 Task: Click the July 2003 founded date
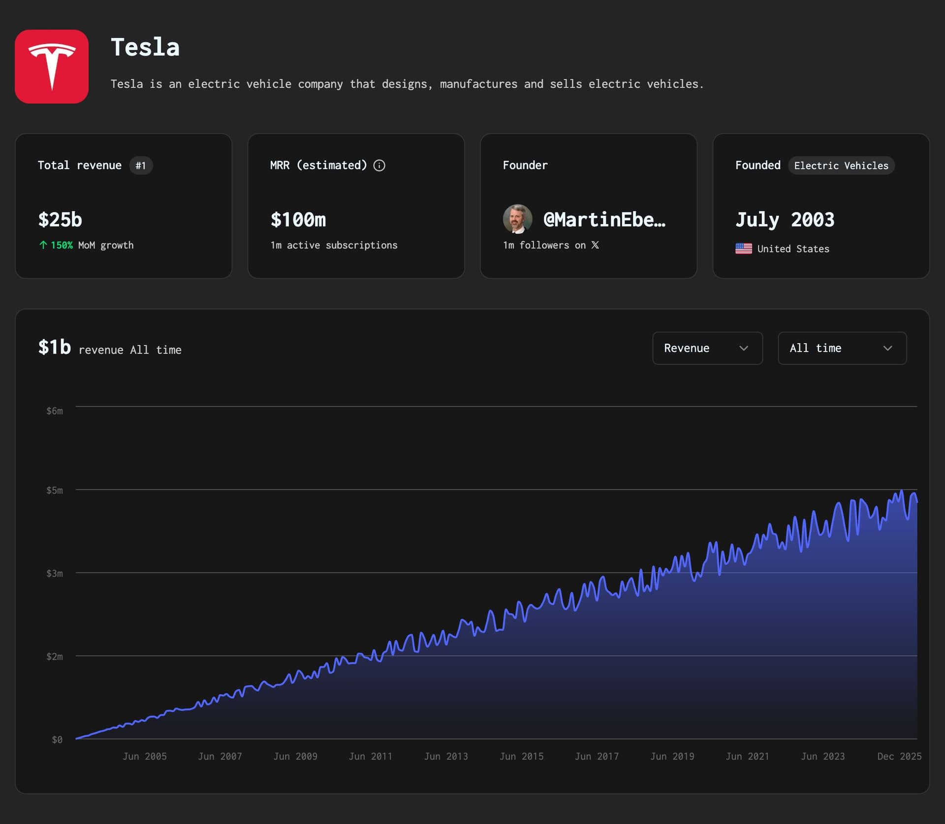coord(785,220)
